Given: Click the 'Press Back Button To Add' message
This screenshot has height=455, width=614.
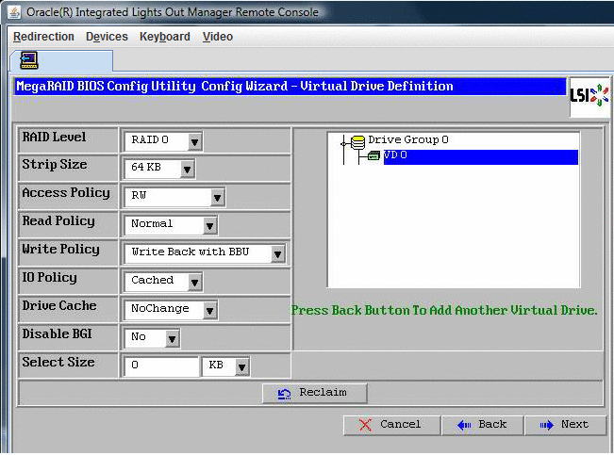Looking at the screenshot, I should click(444, 310).
